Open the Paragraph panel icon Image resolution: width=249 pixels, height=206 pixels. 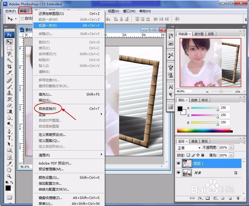point(170,95)
